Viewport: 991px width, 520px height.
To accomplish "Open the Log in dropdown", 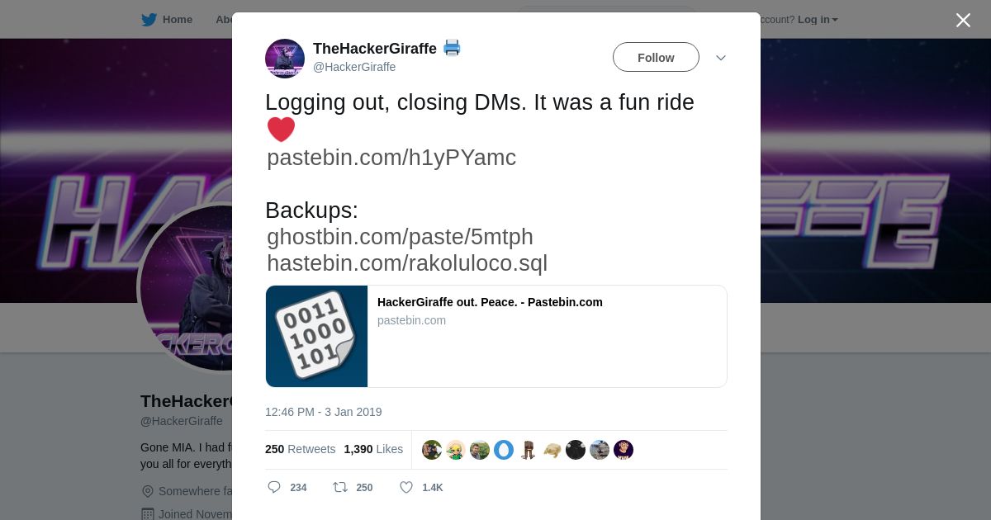I will click(x=818, y=19).
